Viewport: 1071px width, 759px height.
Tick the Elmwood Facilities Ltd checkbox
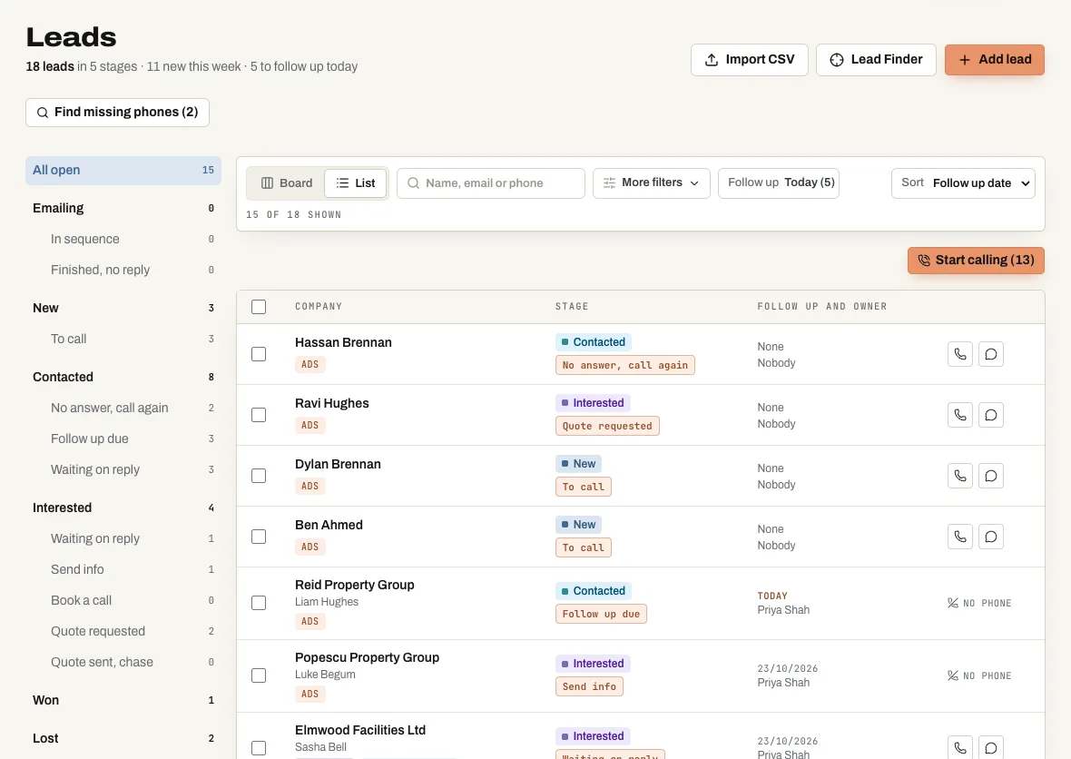tap(258, 748)
